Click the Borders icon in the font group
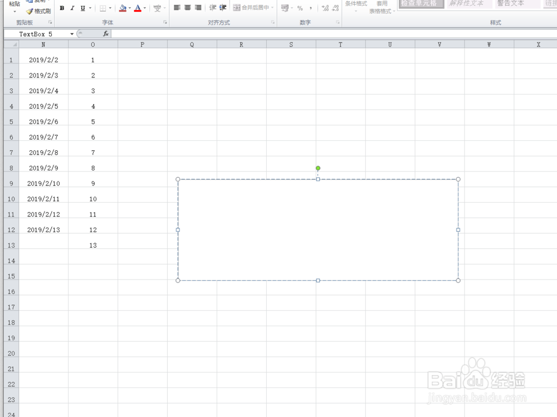Image resolution: width=557 pixels, height=417 pixels. [x=102, y=8]
